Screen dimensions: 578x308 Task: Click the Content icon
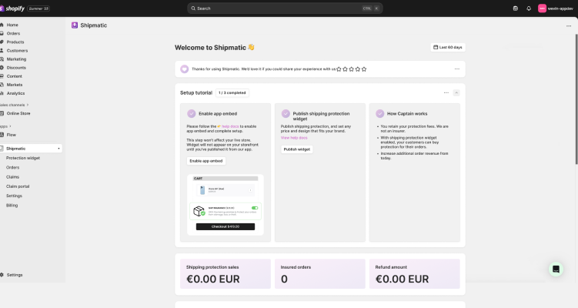click(x=2, y=76)
